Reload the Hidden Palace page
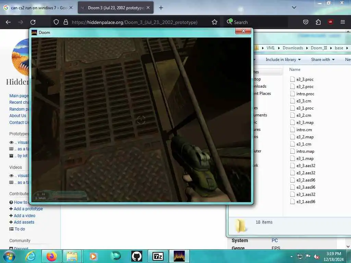Viewport: 351px width, 263px height. 33,22
